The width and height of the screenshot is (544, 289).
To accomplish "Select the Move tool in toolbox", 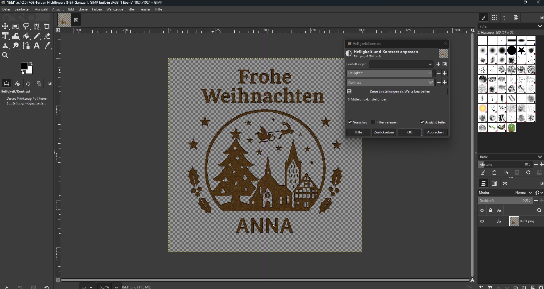I will coord(5,26).
